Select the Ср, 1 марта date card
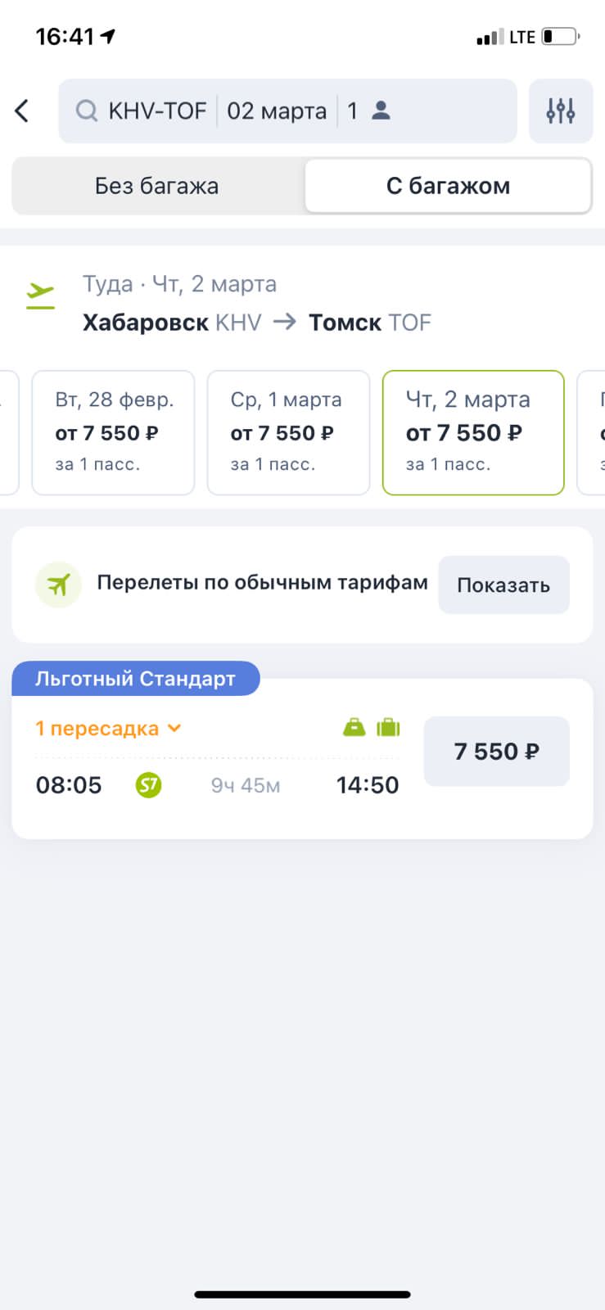 pyautogui.click(x=288, y=432)
